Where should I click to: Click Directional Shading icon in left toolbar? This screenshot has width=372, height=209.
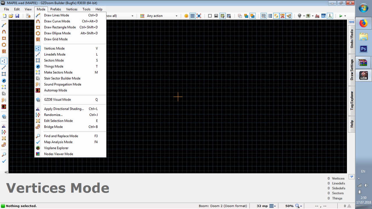point(4,126)
